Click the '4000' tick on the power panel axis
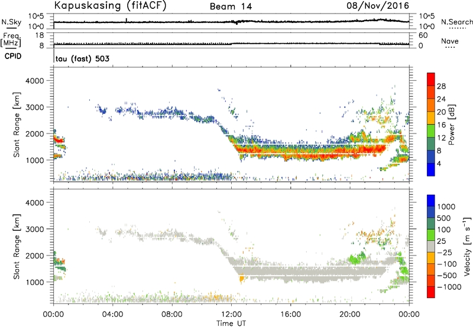 pos(34,81)
